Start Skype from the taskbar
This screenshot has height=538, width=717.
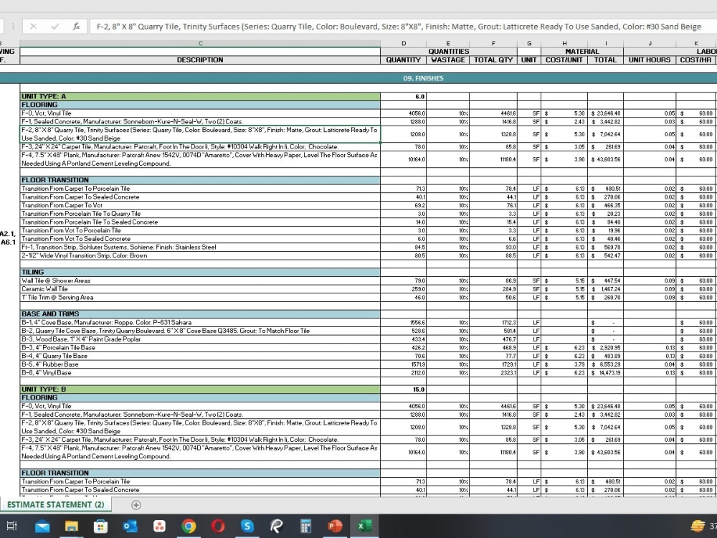click(246, 525)
